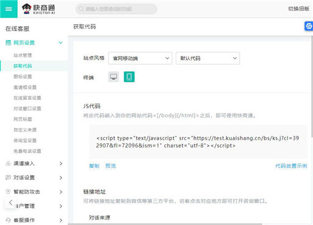Expand the 对话设置 section chevron

pos(61,177)
